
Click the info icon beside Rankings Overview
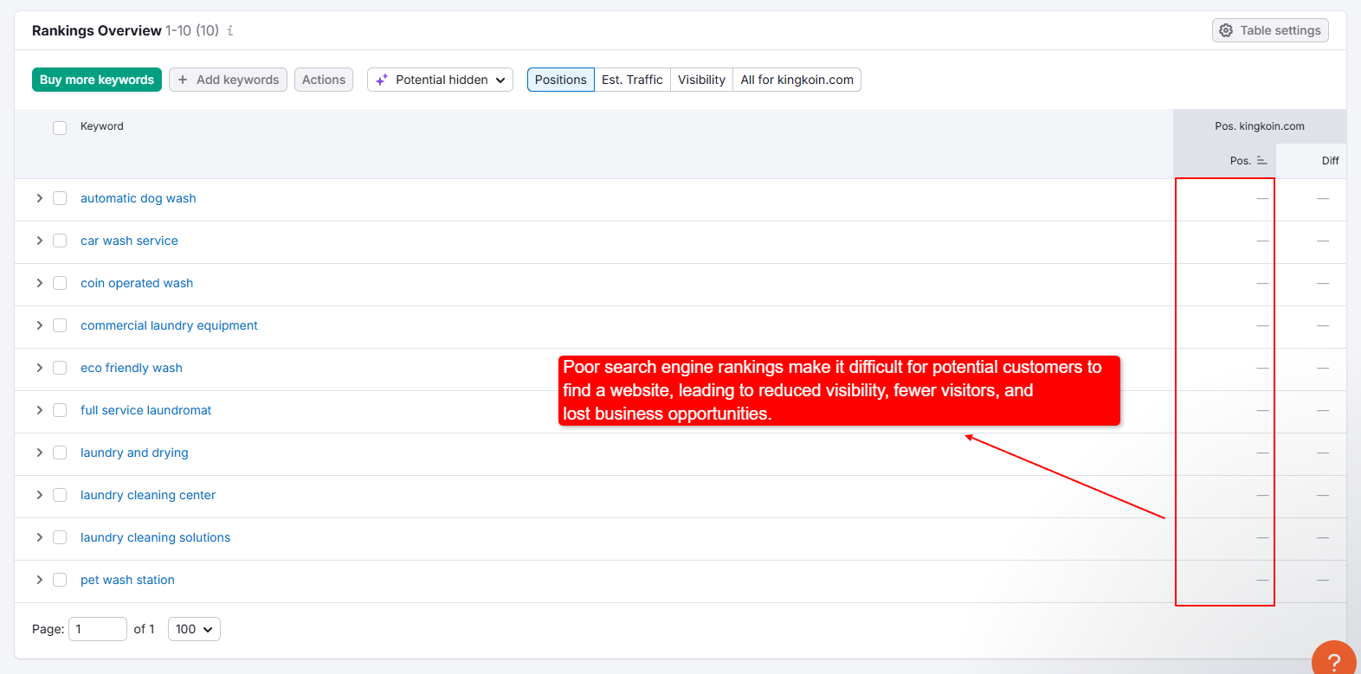230,31
